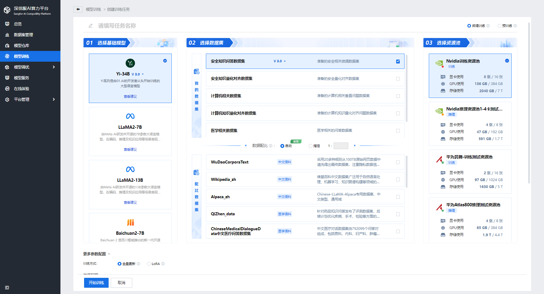The height and width of the screenshot is (294, 544).
Task: Open 总览 in the sidebar
Action: pyautogui.click(x=30, y=24)
